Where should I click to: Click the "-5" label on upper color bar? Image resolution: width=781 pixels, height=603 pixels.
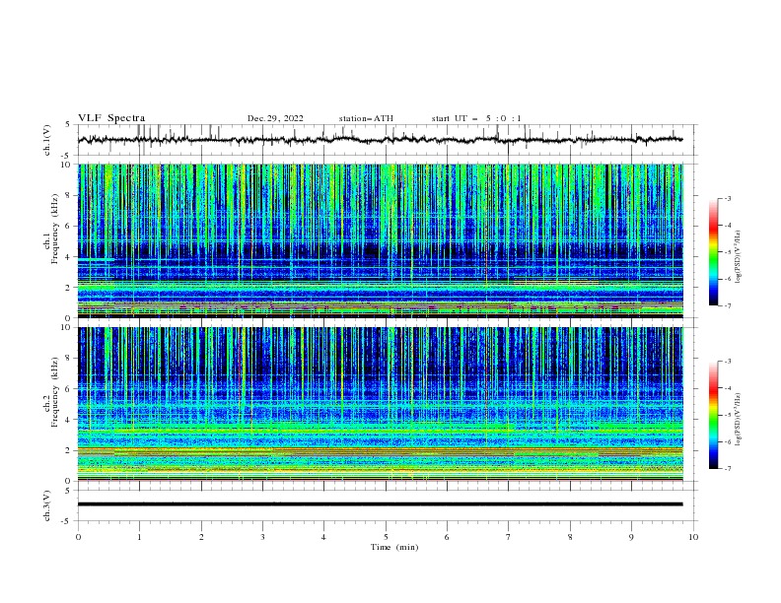(x=727, y=252)
